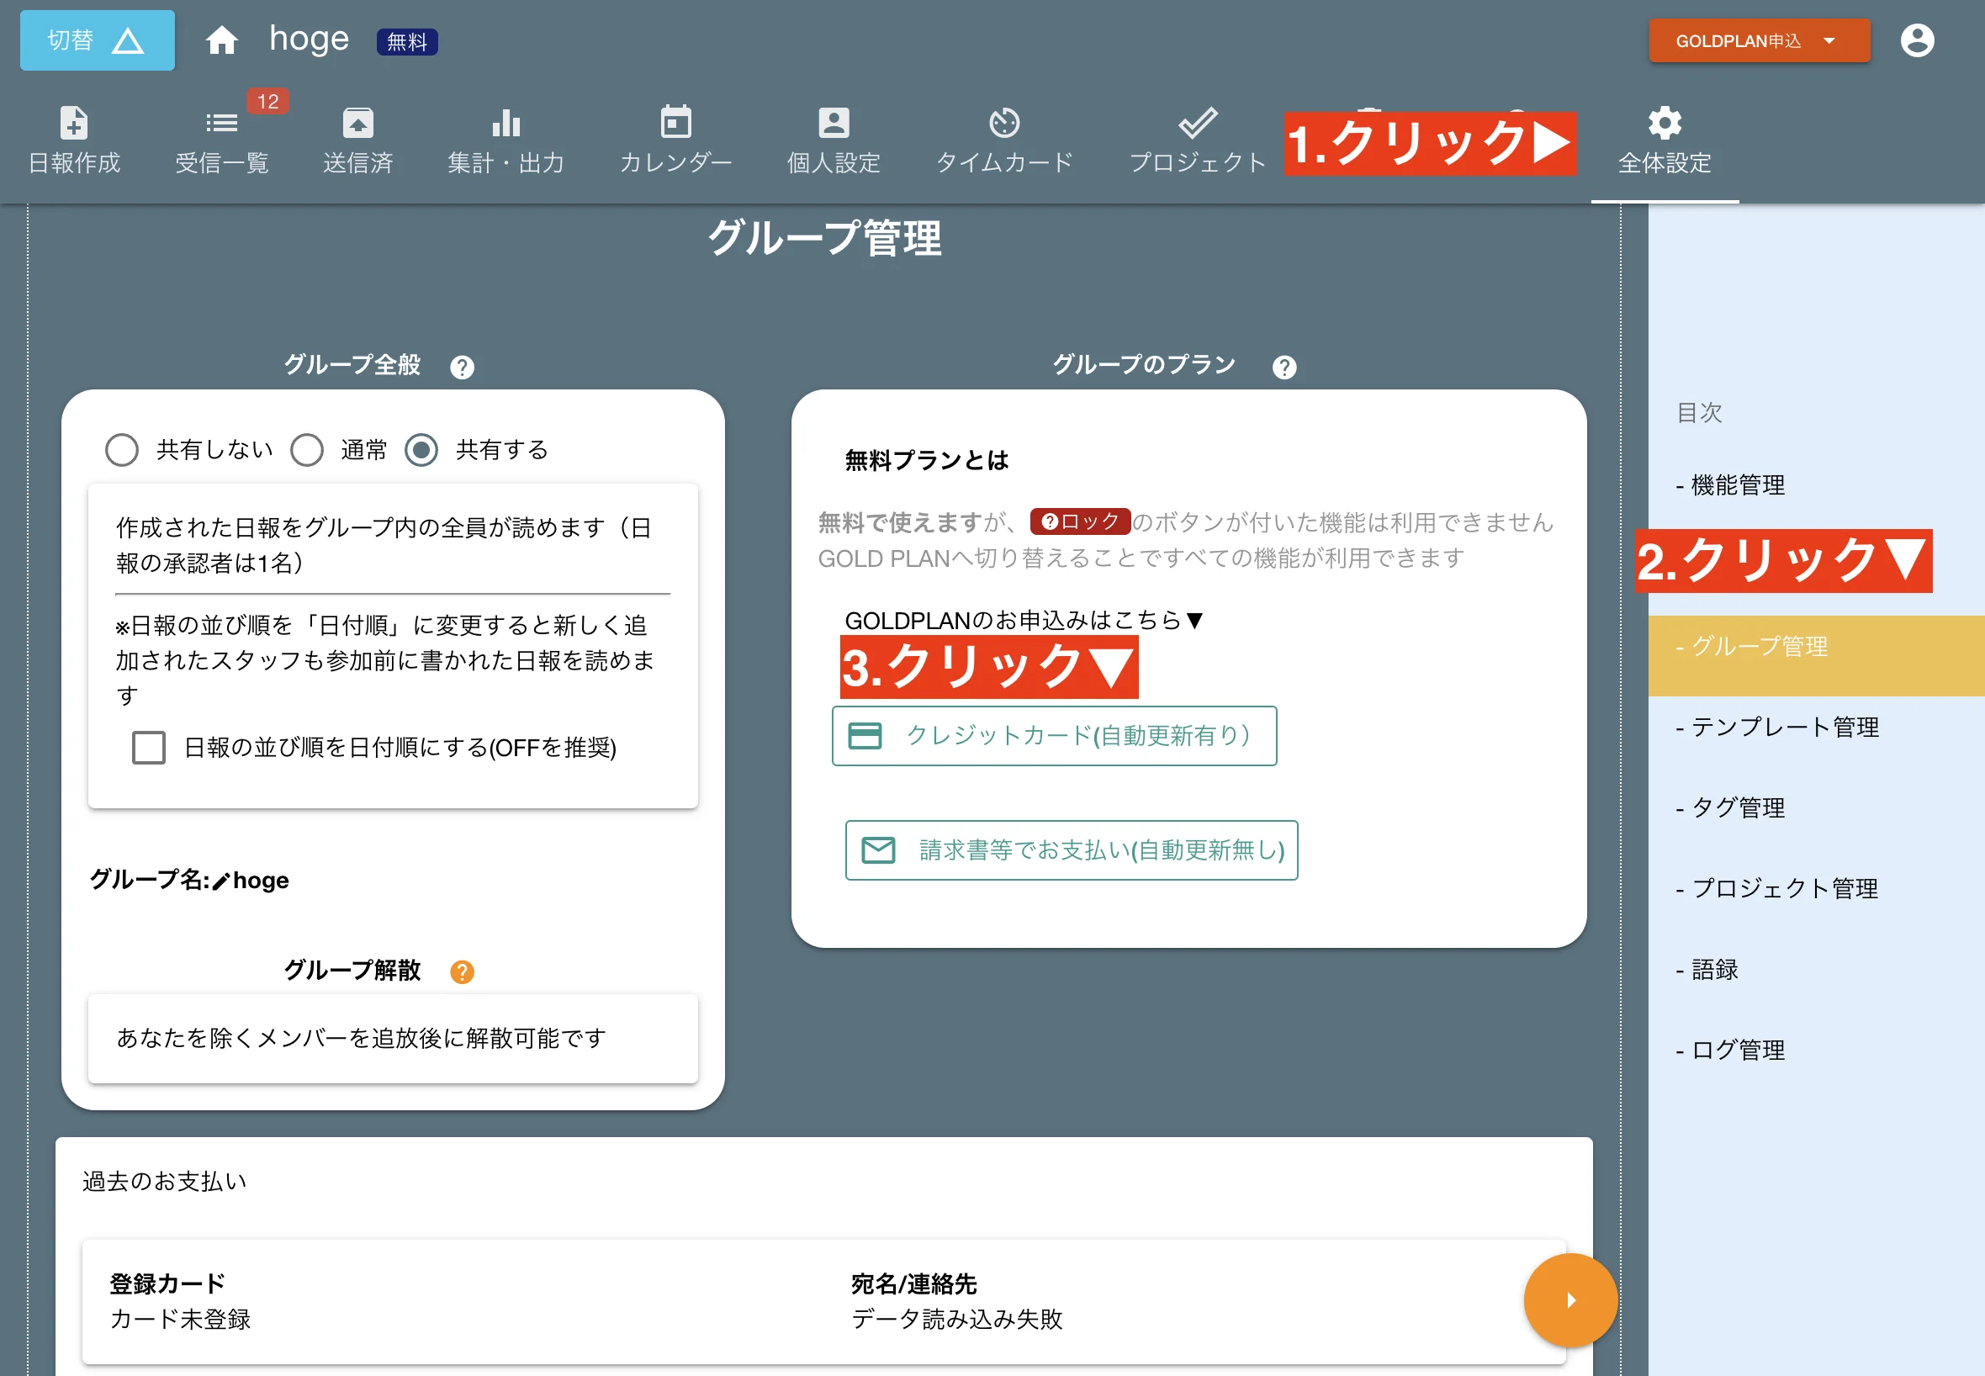The height and width of the screenshot is (1376, 1985).
Task: Click あなたを除くメンバーを追放後に解散可能です message
Action: (x=361, y=1038)
